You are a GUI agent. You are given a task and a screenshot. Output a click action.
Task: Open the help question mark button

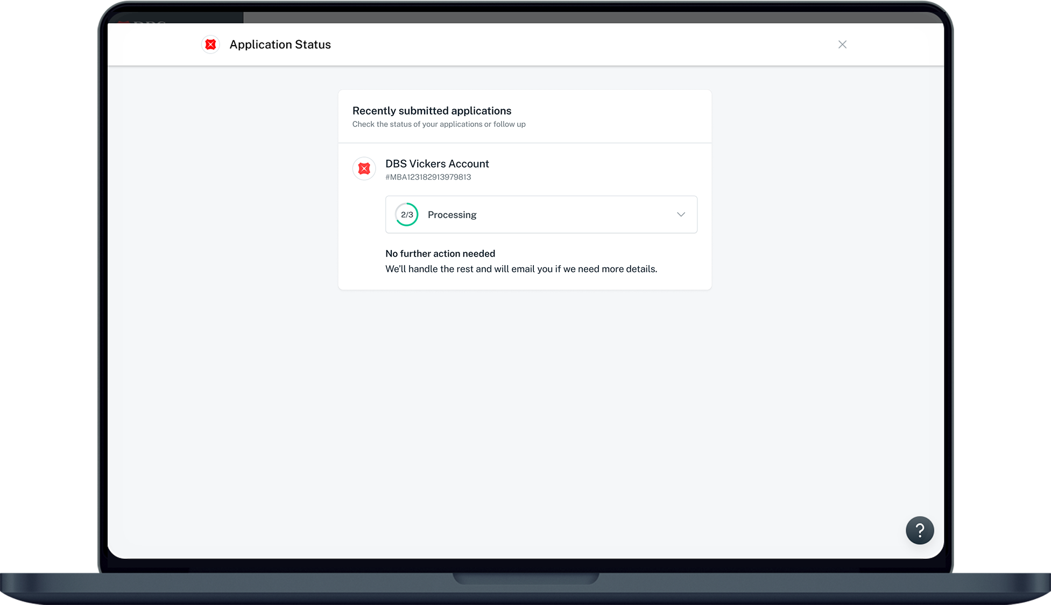click(x=919, y=530)
